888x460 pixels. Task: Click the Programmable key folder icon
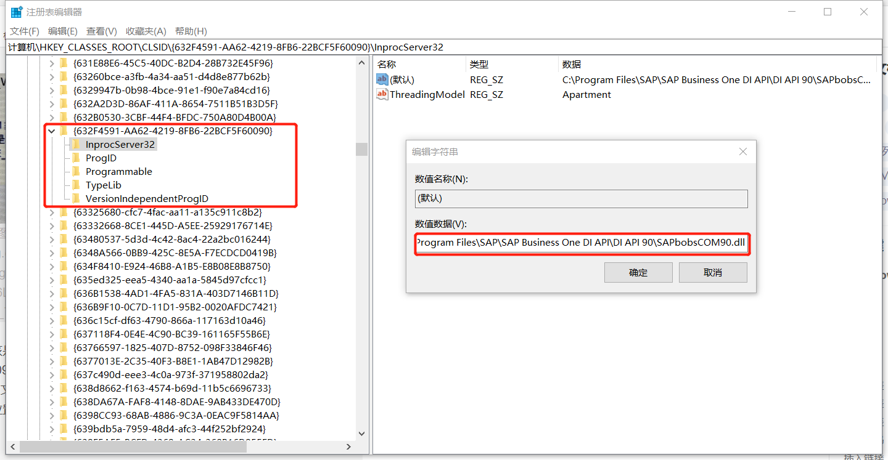[77, 171]
